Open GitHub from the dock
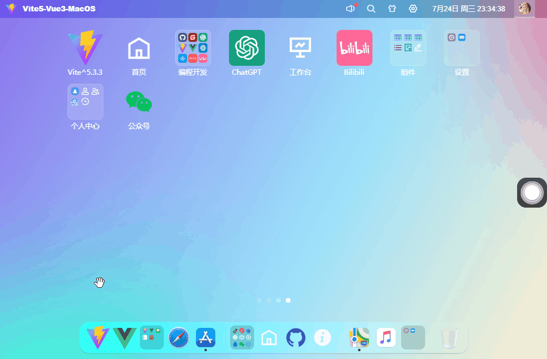Image resolution: width=547 pixels, height=359 pixels. pos(296,337)
